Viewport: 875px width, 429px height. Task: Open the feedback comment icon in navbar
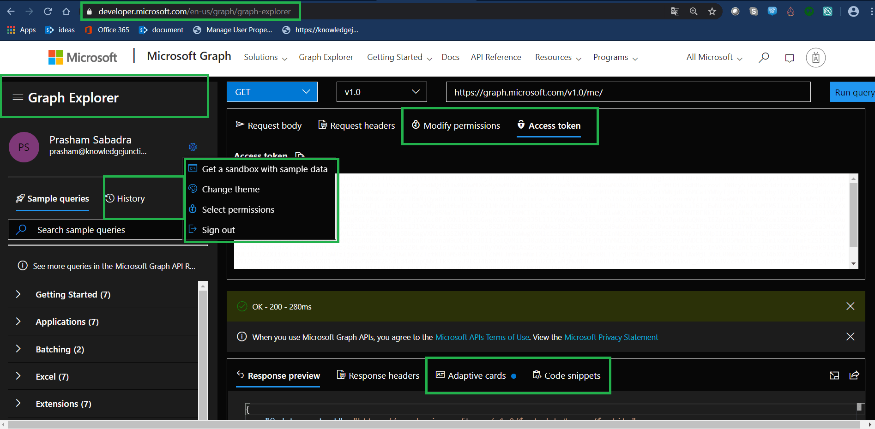click(789, 58)
